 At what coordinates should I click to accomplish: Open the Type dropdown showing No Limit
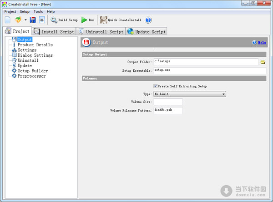pos(190,94)
